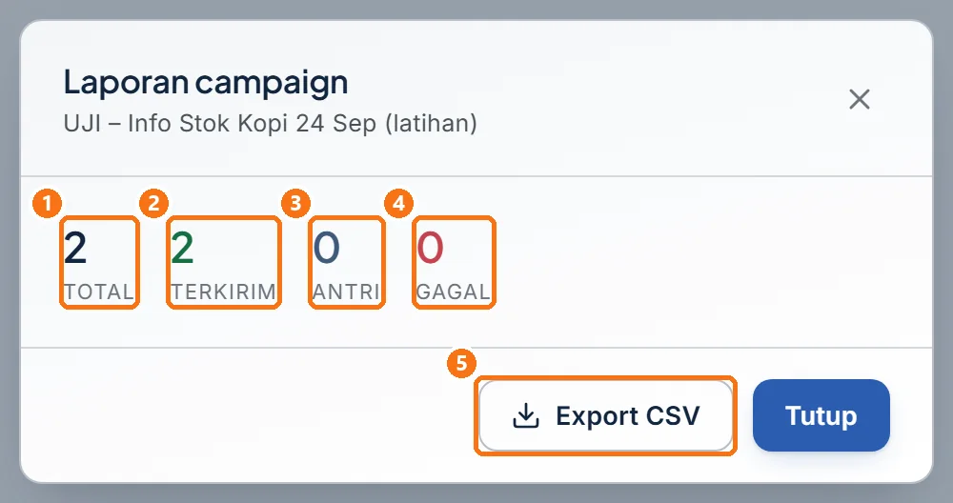The height and width of the screenshot is (503, 953).
Task: Select the red 0 above GAGAL
Action: [x=431, y=248]
